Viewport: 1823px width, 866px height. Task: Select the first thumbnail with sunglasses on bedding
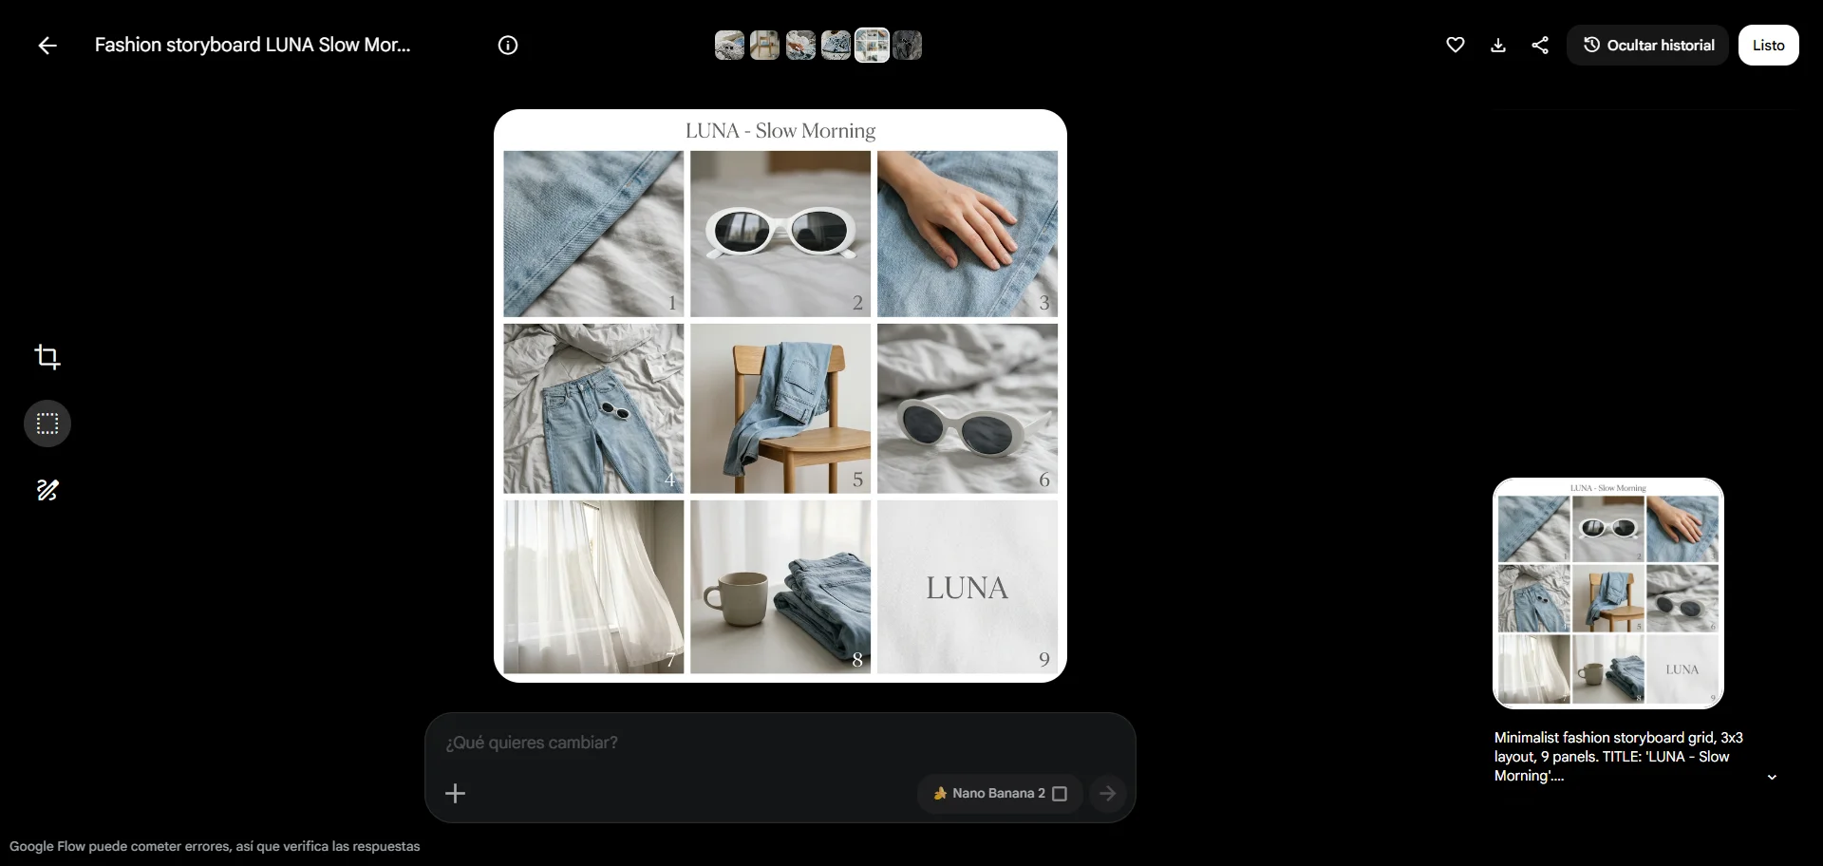pyautogui.click(x=729, y=46)
